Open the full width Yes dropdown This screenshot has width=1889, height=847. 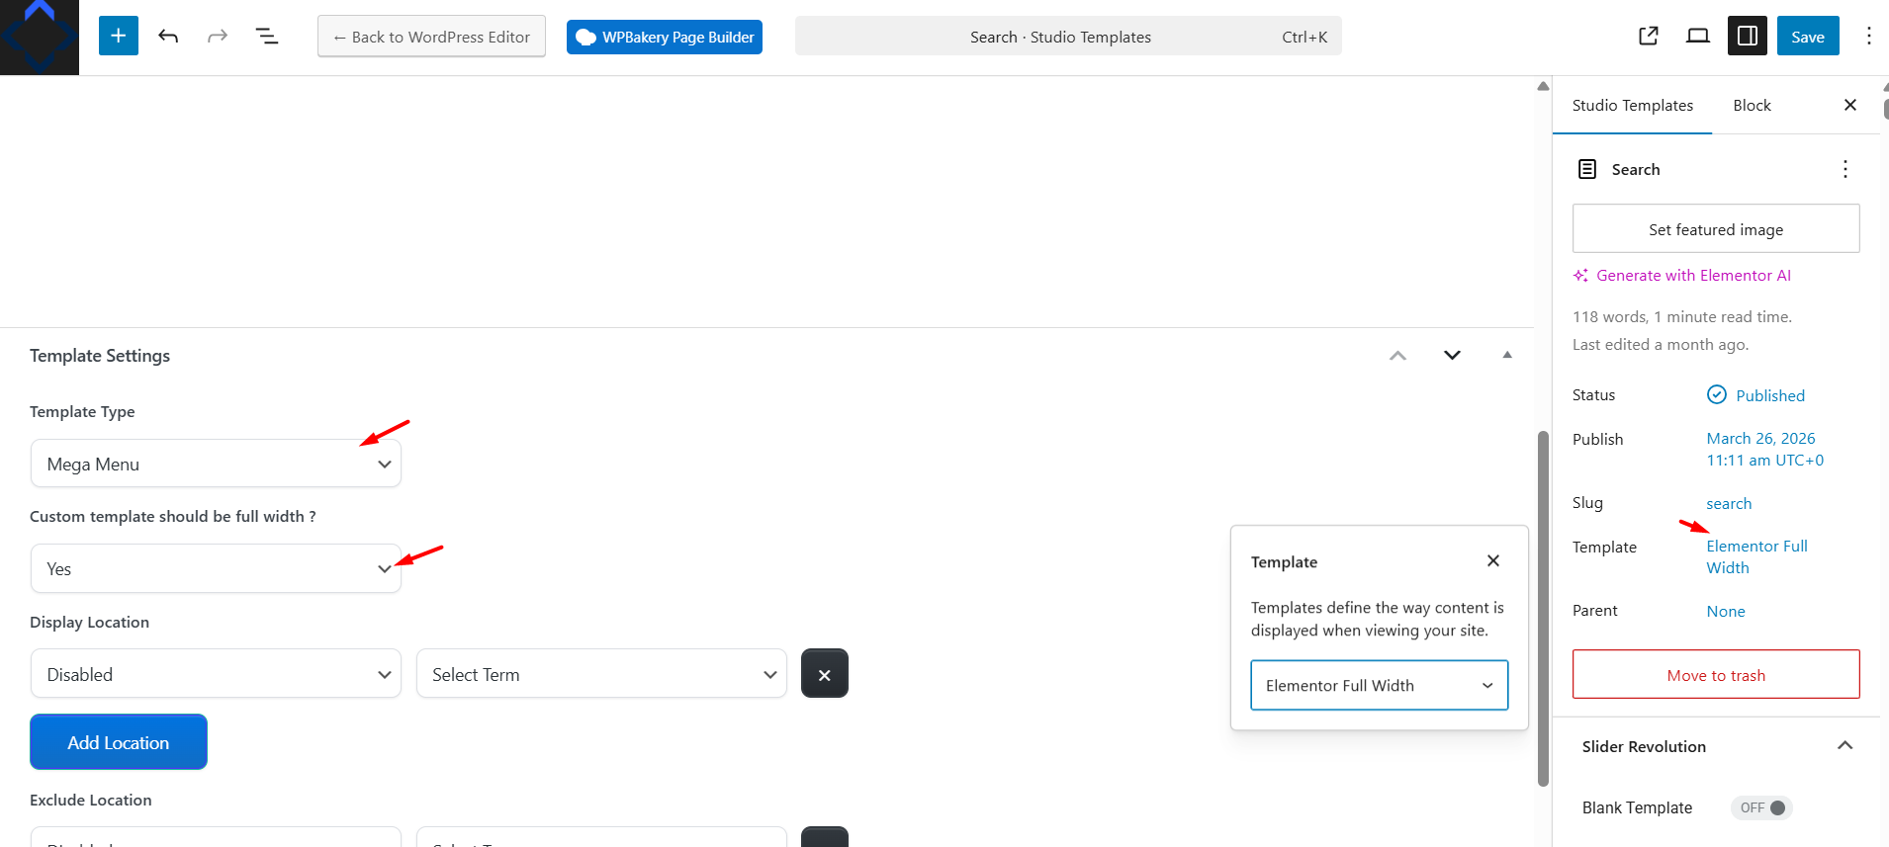point(216,568)
